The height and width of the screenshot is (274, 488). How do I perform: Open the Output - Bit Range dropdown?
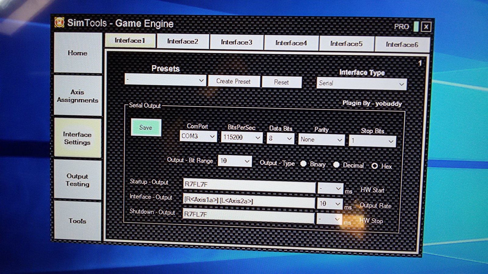235,161
